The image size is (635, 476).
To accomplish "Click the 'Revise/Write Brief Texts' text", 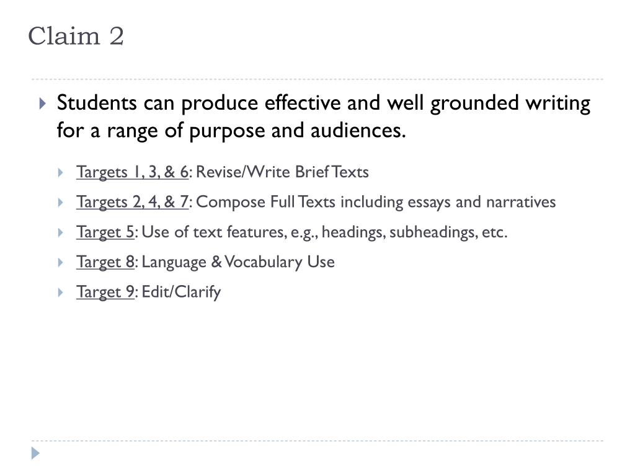I will point(282,172).
